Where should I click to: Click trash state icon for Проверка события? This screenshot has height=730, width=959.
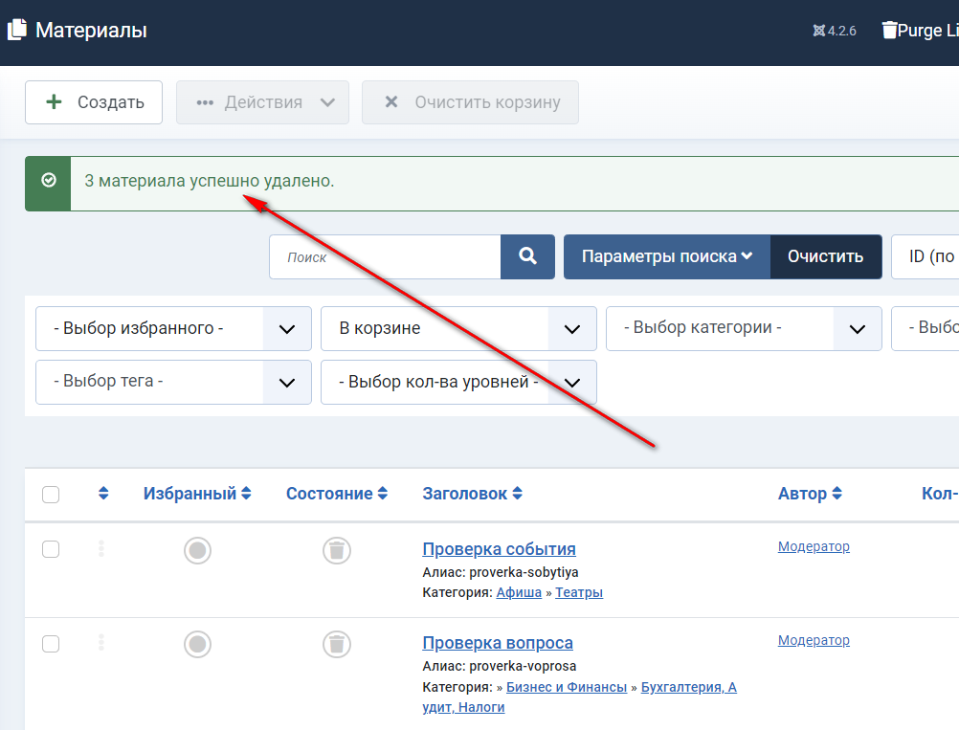click(x=336, y=550)
